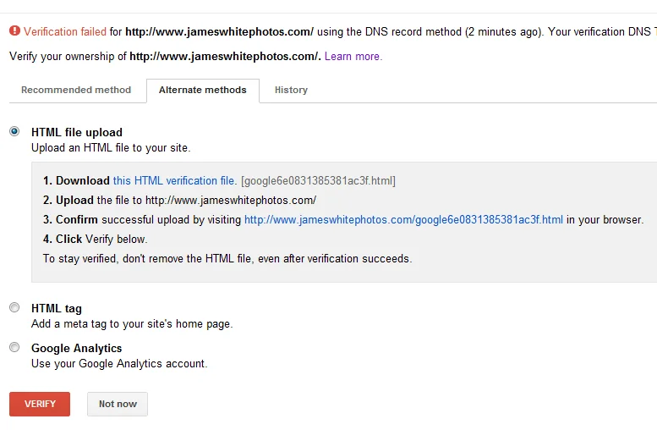Viewport: 657px width, 430px height.
Task: Open the Learn more link
Action: [353, 56]
